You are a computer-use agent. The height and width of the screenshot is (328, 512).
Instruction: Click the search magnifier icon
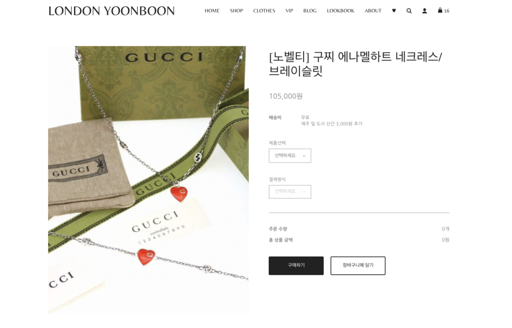coord(409,11)
